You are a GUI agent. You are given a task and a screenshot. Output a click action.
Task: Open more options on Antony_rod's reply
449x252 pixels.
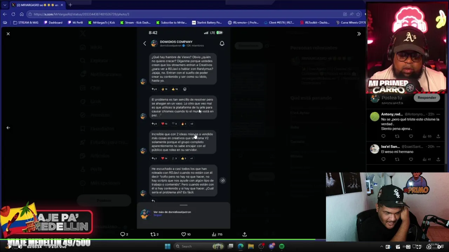click(438, 114)
